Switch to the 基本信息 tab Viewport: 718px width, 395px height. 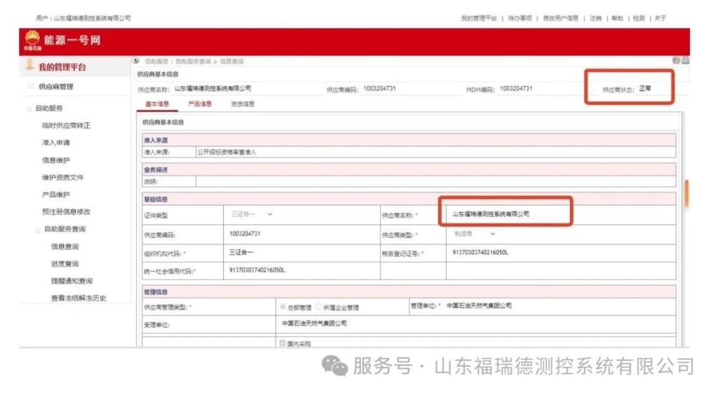(157, 104)
